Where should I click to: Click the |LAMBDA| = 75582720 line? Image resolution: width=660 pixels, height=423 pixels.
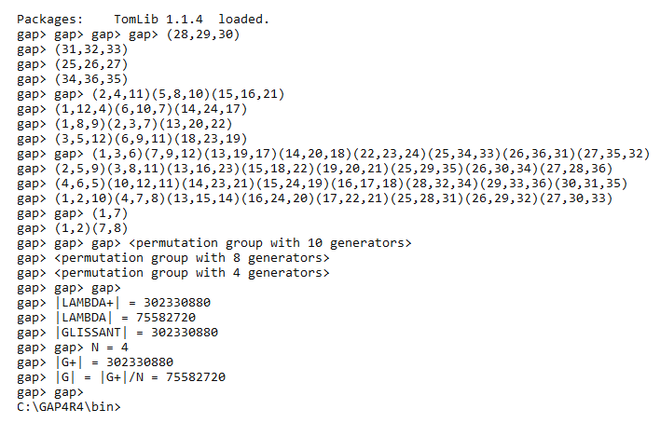pyautogui.click(x=125, y=318)
